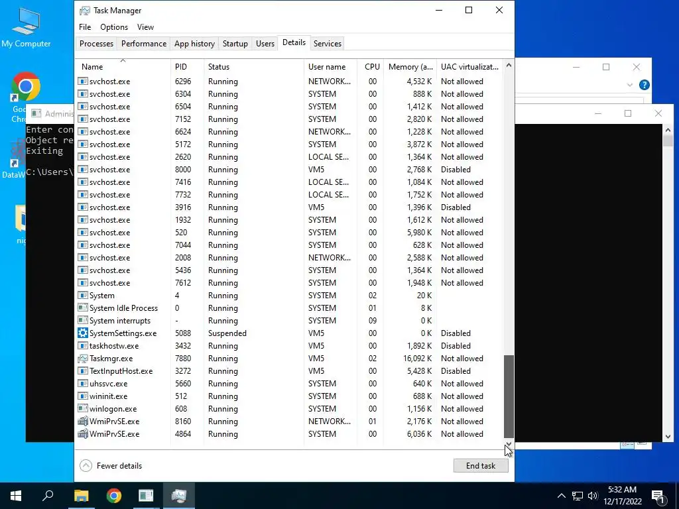Select the svchost.exe row with PID 6296
The height and width of the screenshot is (509, 679).
[x=289, y=82]
